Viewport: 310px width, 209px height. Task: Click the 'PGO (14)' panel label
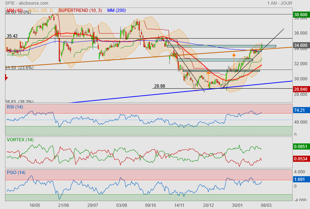click(x=16, y=172)
